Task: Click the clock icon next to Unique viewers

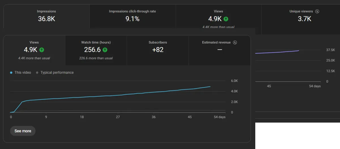Action: [x=317, y=12]
